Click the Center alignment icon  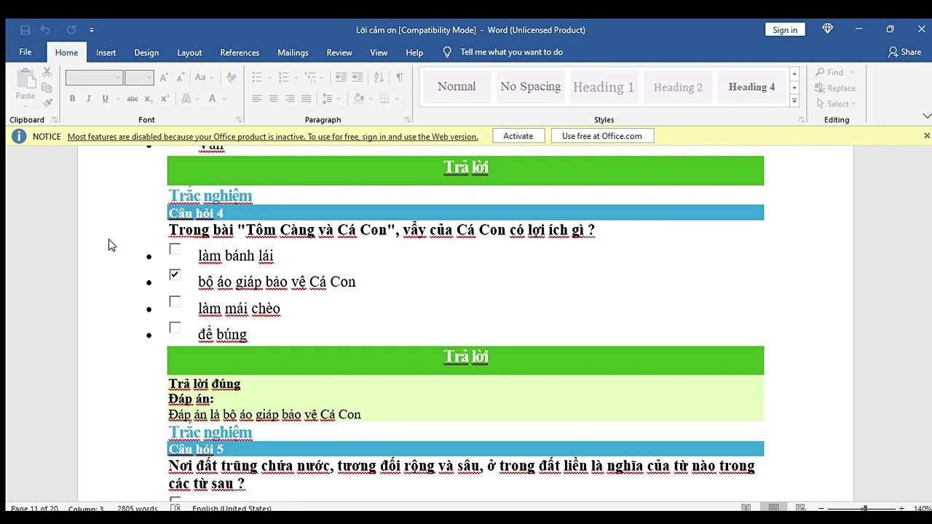tap(274, 99)
